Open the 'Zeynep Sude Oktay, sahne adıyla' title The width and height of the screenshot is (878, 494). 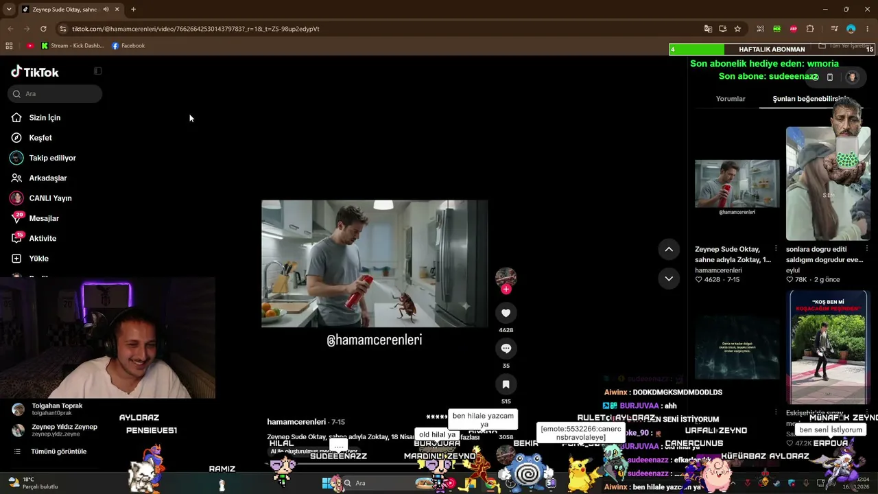(x=733, y=255)
